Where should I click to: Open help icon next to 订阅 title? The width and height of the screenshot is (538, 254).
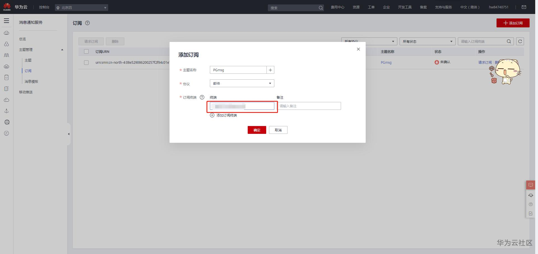(x=87, y=23)
